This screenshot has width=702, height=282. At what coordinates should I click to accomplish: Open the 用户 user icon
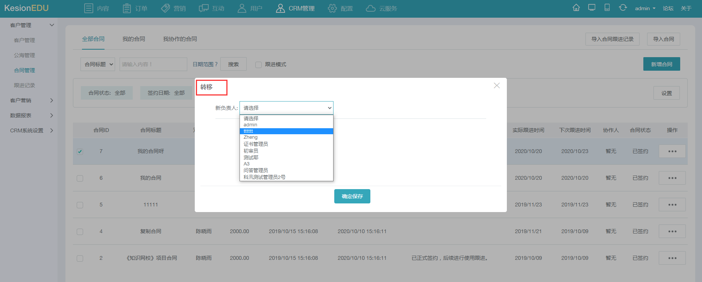[242, 8]
